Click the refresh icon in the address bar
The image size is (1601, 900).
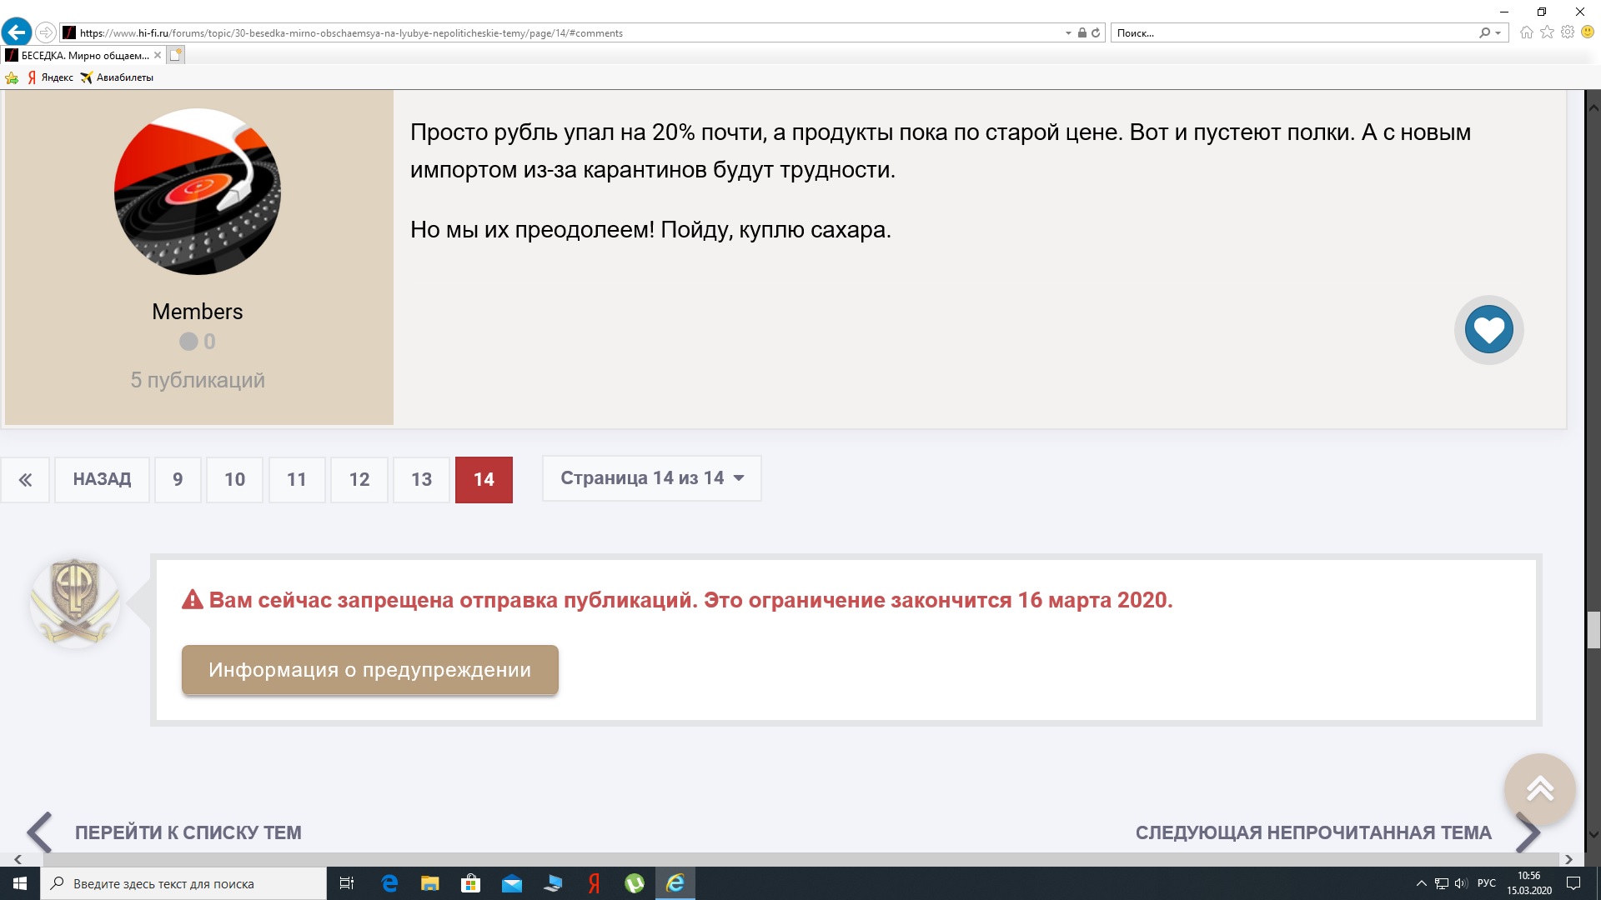(x=1096, y=33)
